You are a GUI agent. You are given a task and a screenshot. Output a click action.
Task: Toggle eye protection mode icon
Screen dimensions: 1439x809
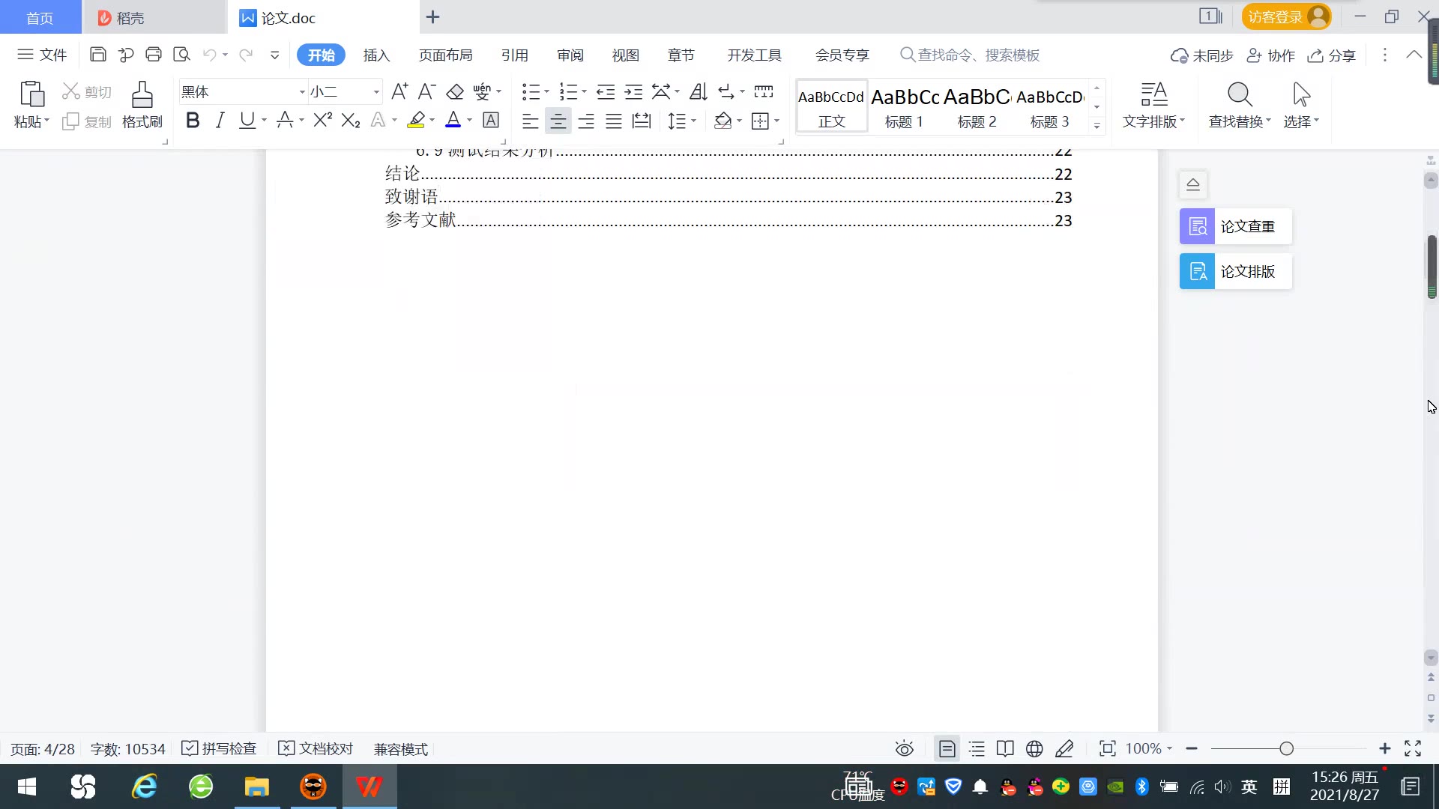(905, 748)
